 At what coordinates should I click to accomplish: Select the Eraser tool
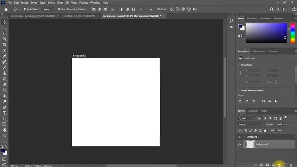coord(4,84)
